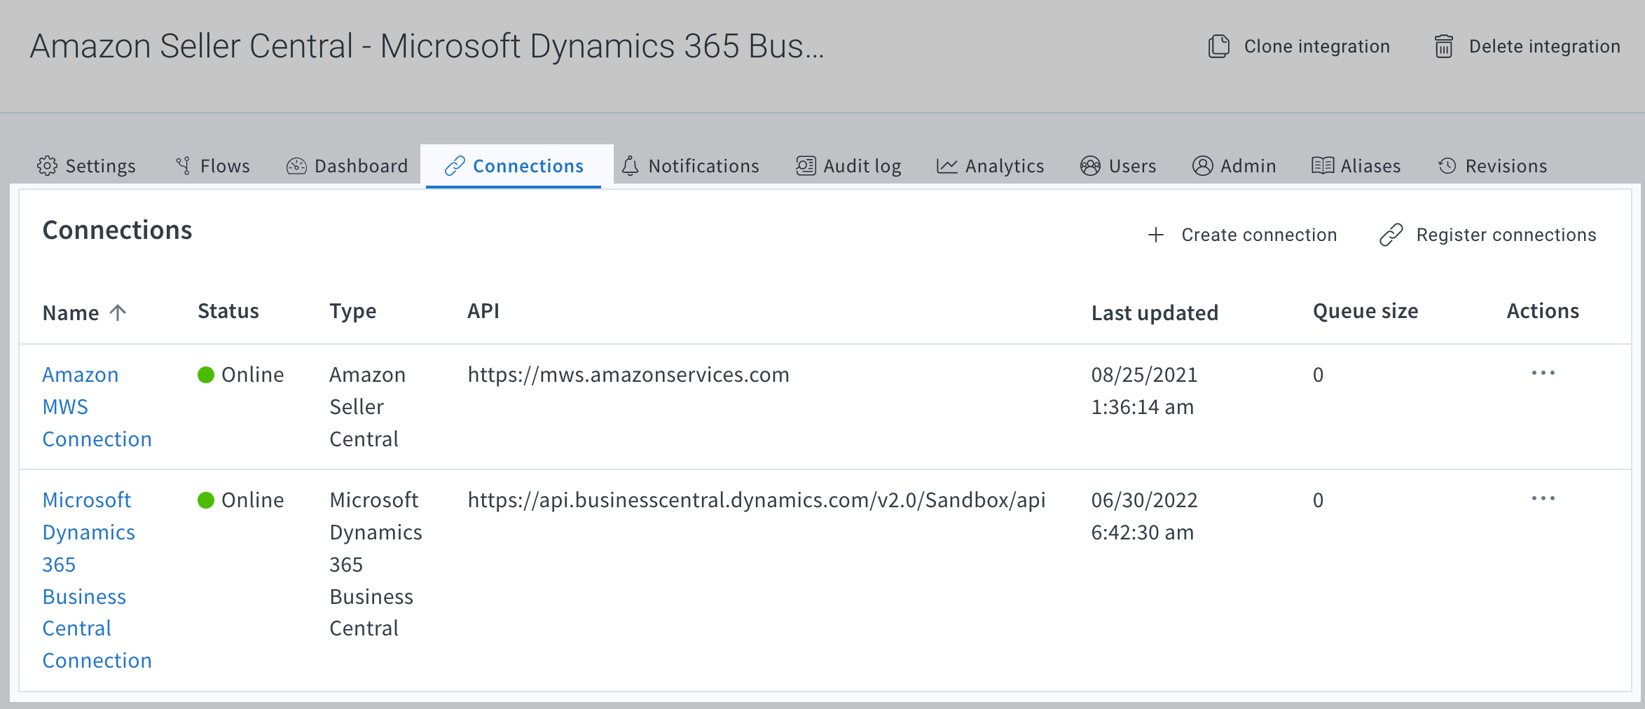Click the queue size 0 in Microsoft row
This screenshot has height=709, width=1645.
tap(1318, 500)
